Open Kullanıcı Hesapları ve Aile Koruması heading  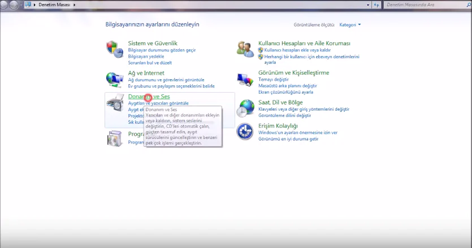[x=304, y=43]
